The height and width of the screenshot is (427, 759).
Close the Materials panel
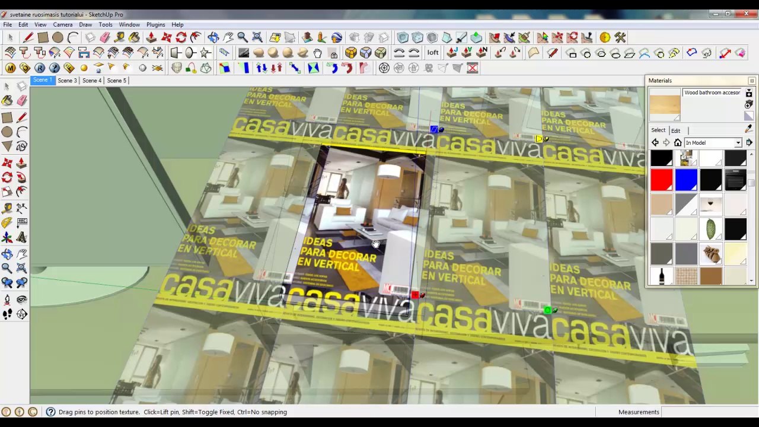[x=752, y=81]
